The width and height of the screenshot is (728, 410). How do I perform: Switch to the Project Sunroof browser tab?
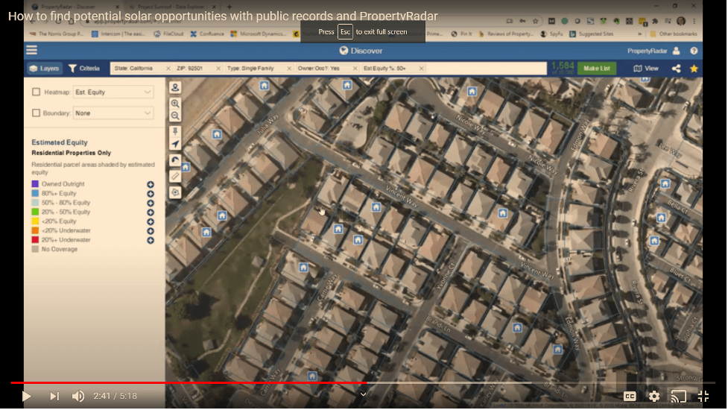pos(171,7)
